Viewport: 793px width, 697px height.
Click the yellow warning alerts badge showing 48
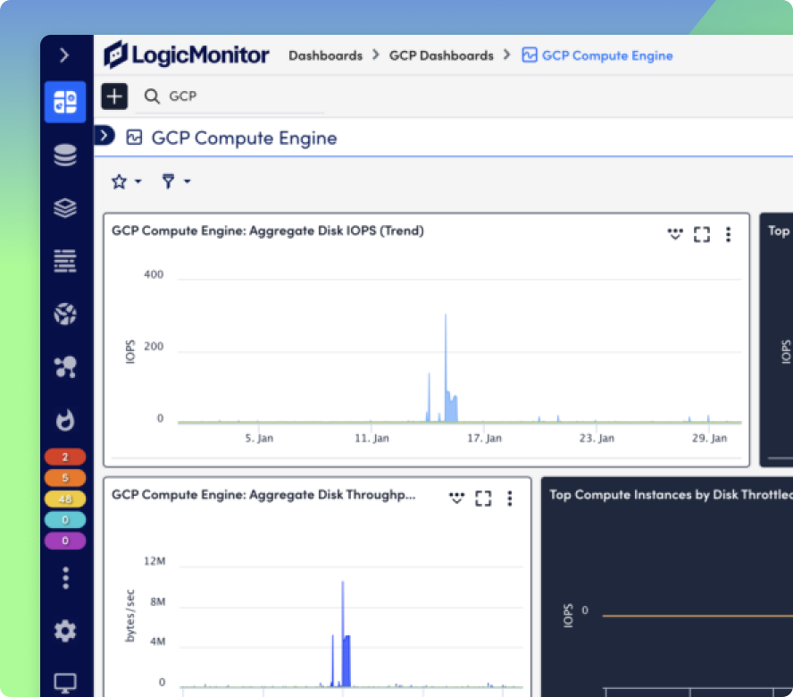click(x=64, y=500)
